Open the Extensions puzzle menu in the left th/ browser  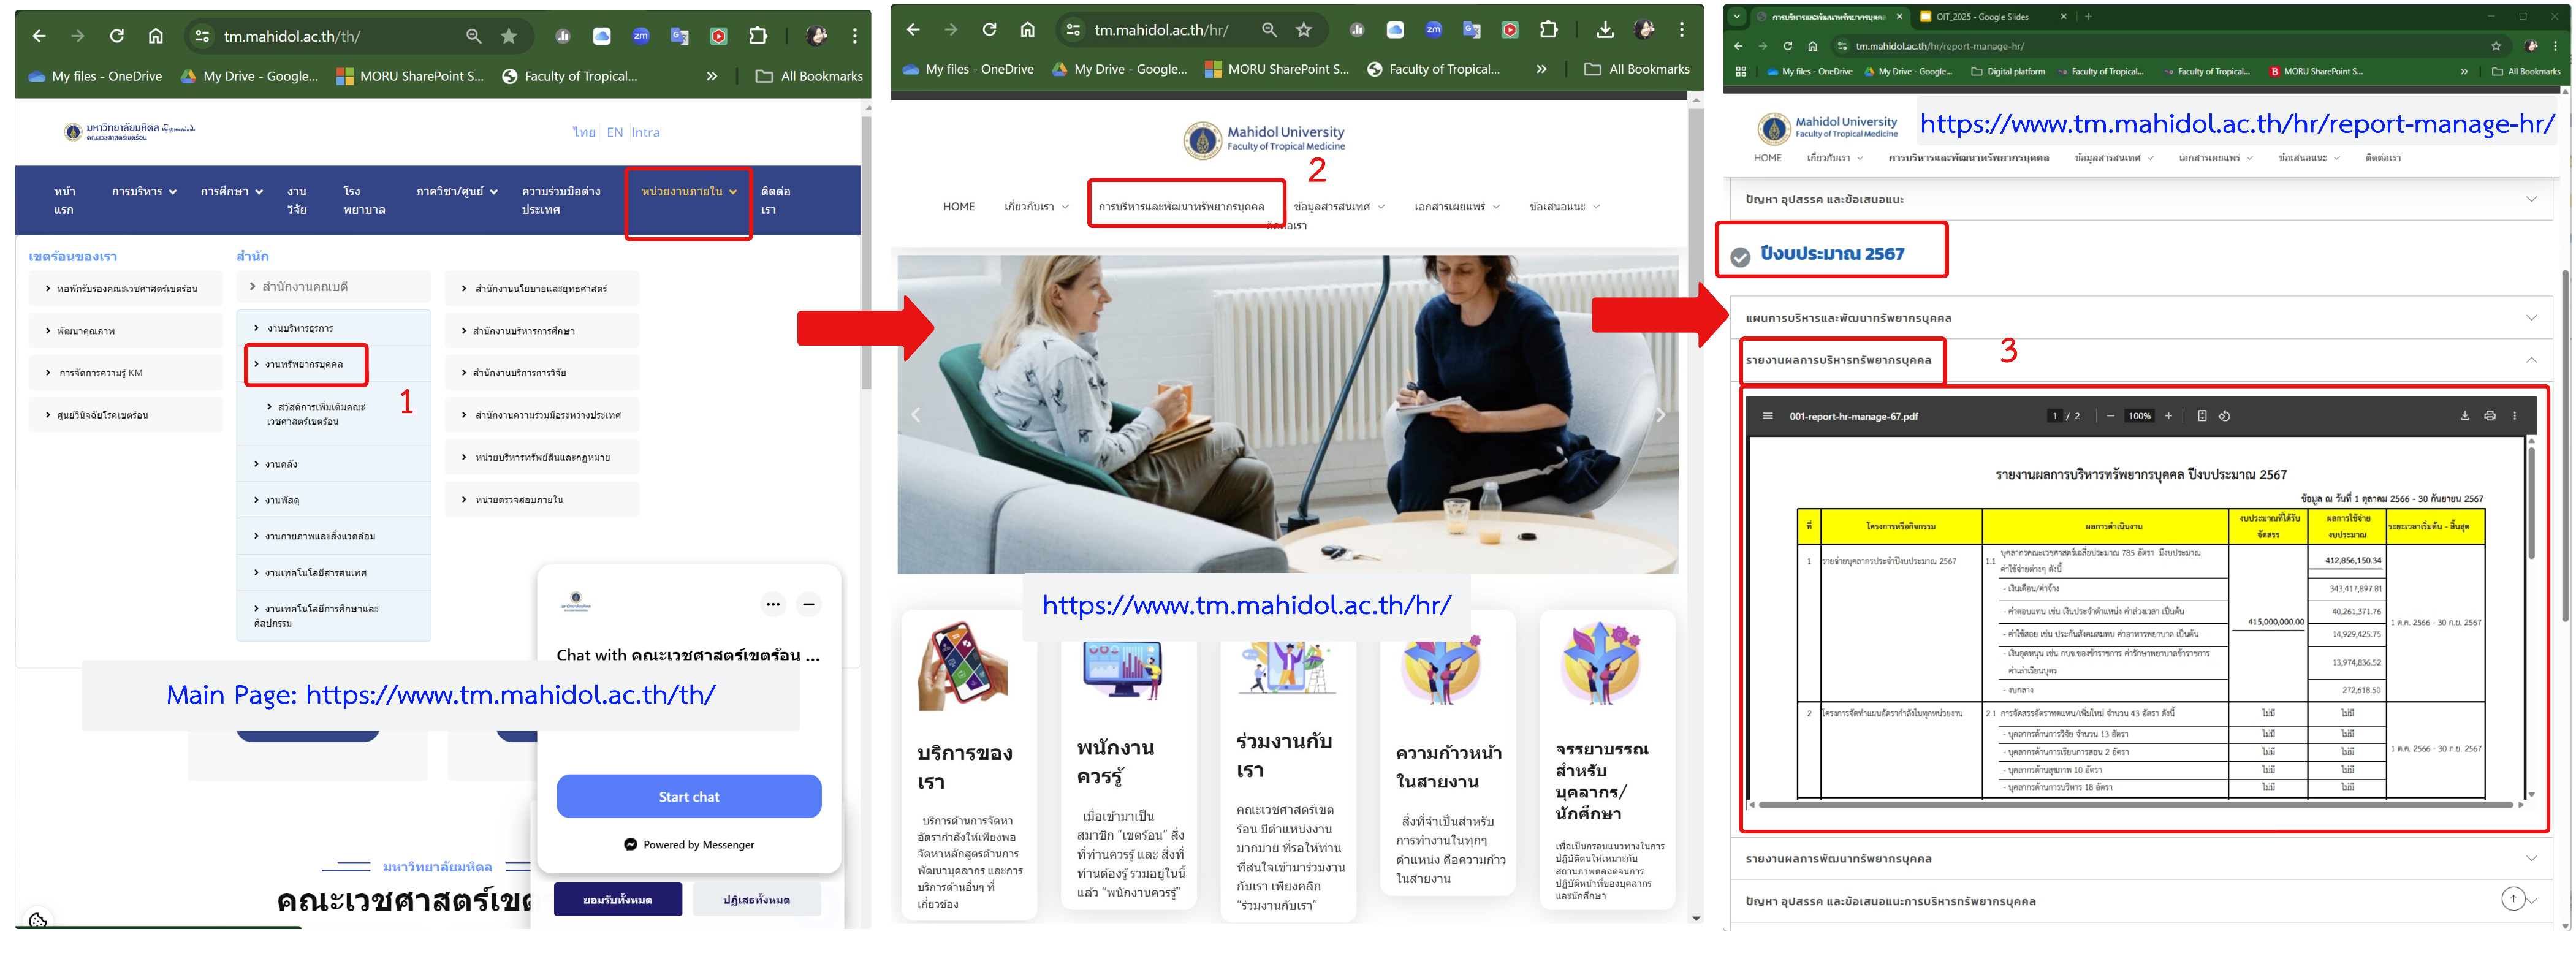pyautogui.click(x=758, y=36)
